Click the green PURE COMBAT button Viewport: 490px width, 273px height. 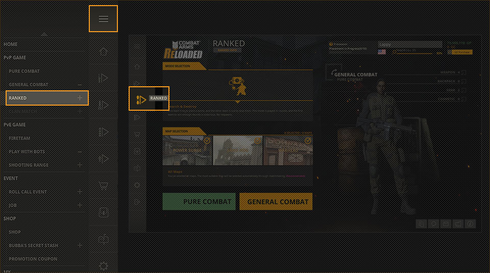point(199,202)
